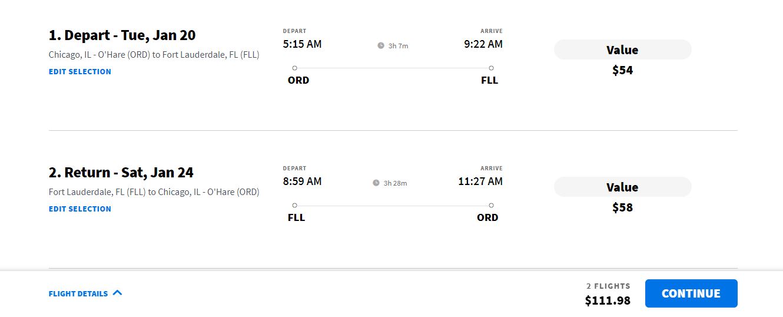Click the FLL arrival dot on departing route
The height and width of the screenshot is (317, 783).
(491, 68)
